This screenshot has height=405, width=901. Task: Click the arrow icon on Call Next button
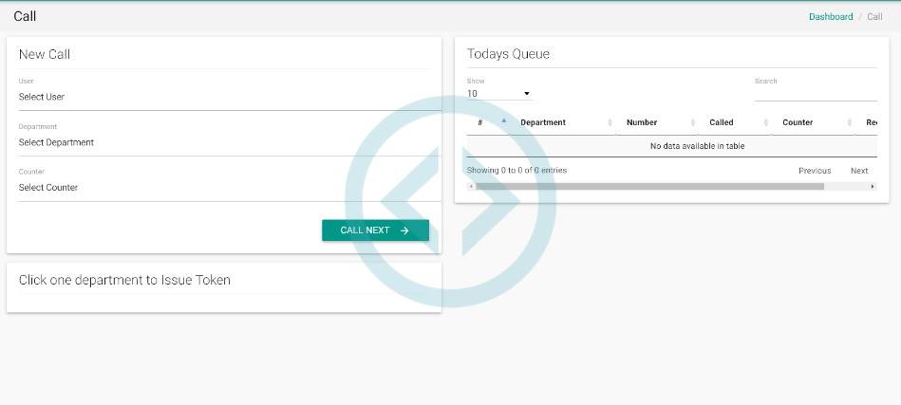point(404,230)
